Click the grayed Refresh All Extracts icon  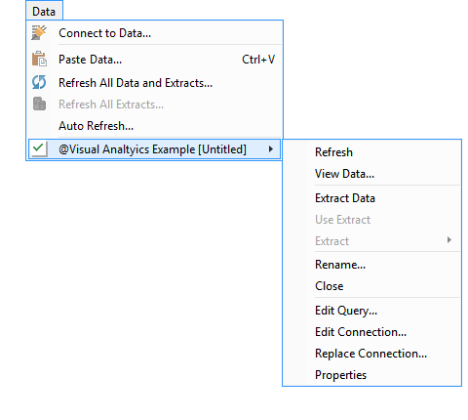click(39, 104)
